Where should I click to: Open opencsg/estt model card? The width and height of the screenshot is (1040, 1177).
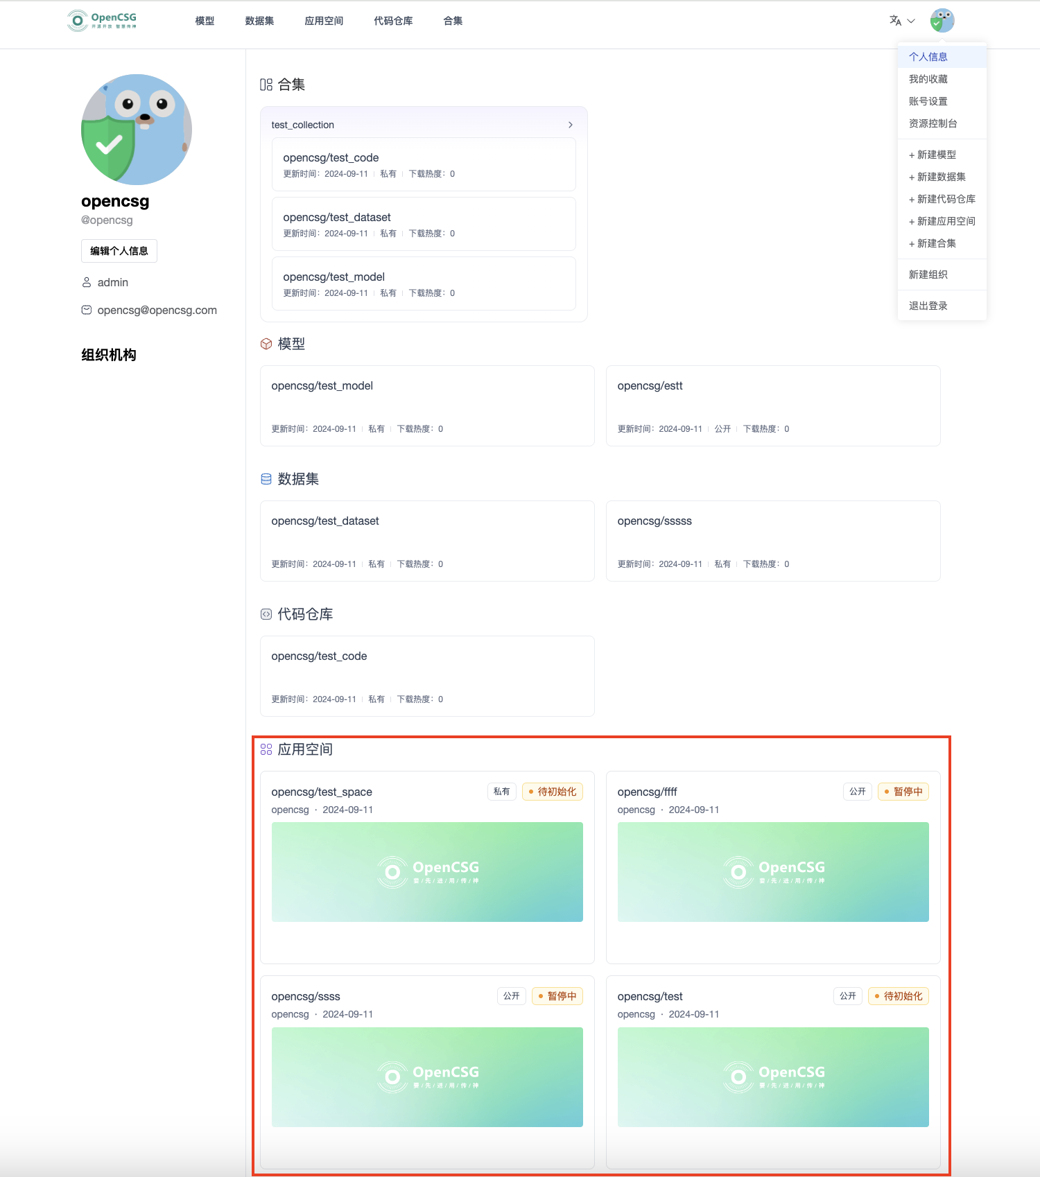(x=772, y=406)
